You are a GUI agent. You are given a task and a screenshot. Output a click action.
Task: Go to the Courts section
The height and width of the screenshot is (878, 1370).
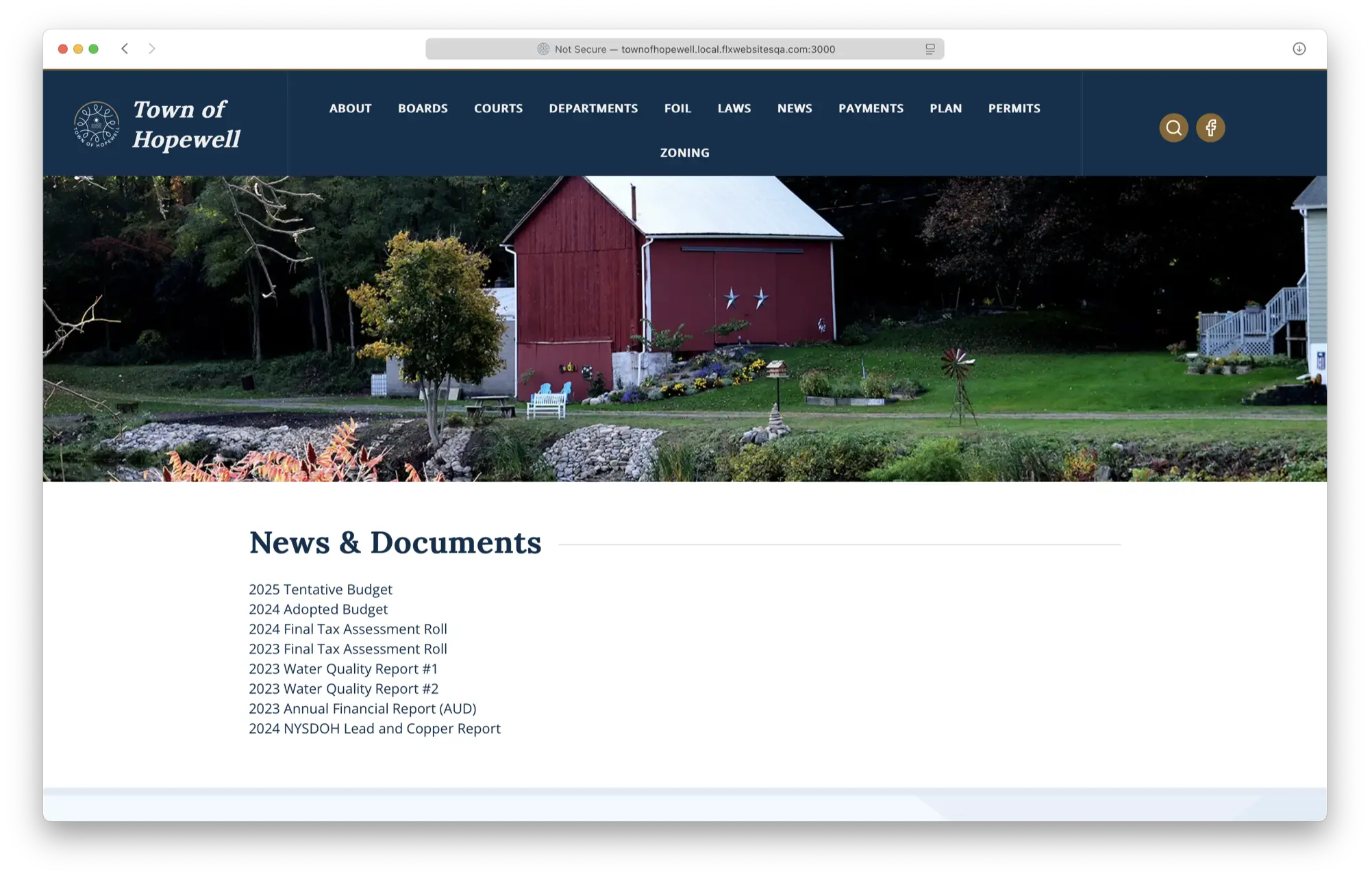(498, 108)
